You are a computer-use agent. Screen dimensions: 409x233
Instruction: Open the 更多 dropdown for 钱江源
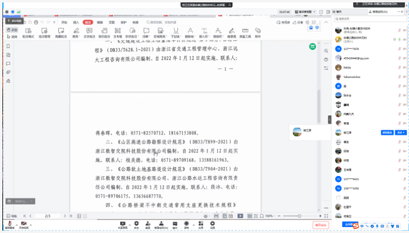point(401,133)
